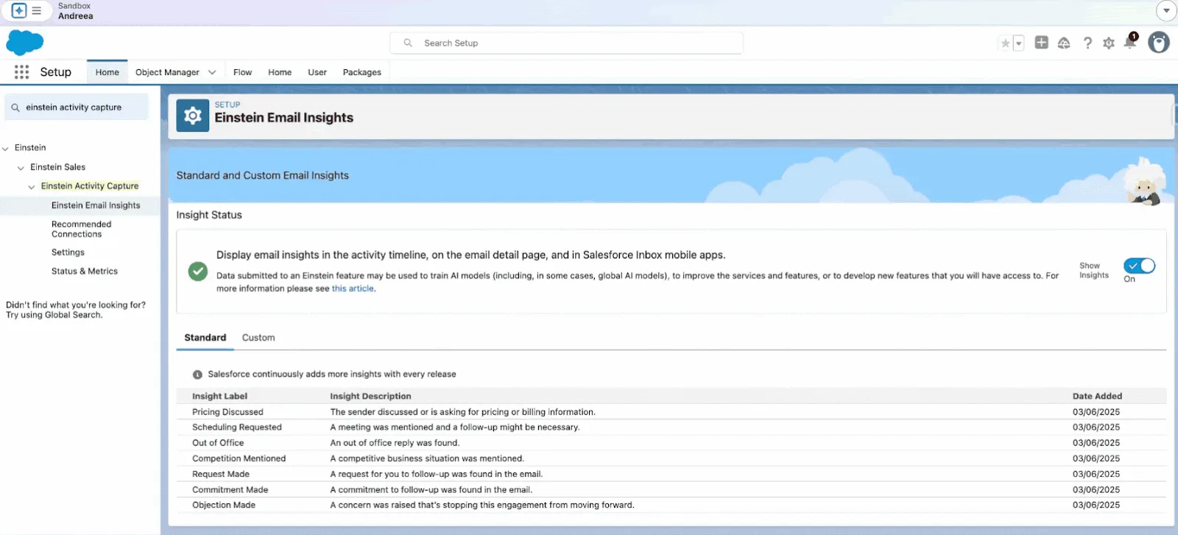Open the second Home tab after Flow
The height and width of the screenshot is (535, 1178).
coord(280,72)
